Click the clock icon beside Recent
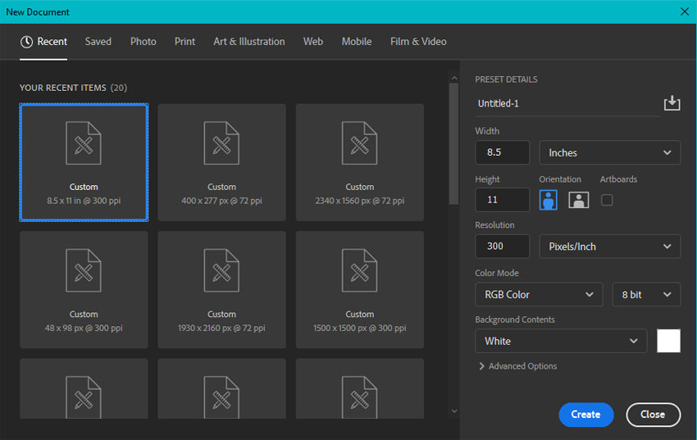This screenshot has width=697, height=440. pos(26,42)
